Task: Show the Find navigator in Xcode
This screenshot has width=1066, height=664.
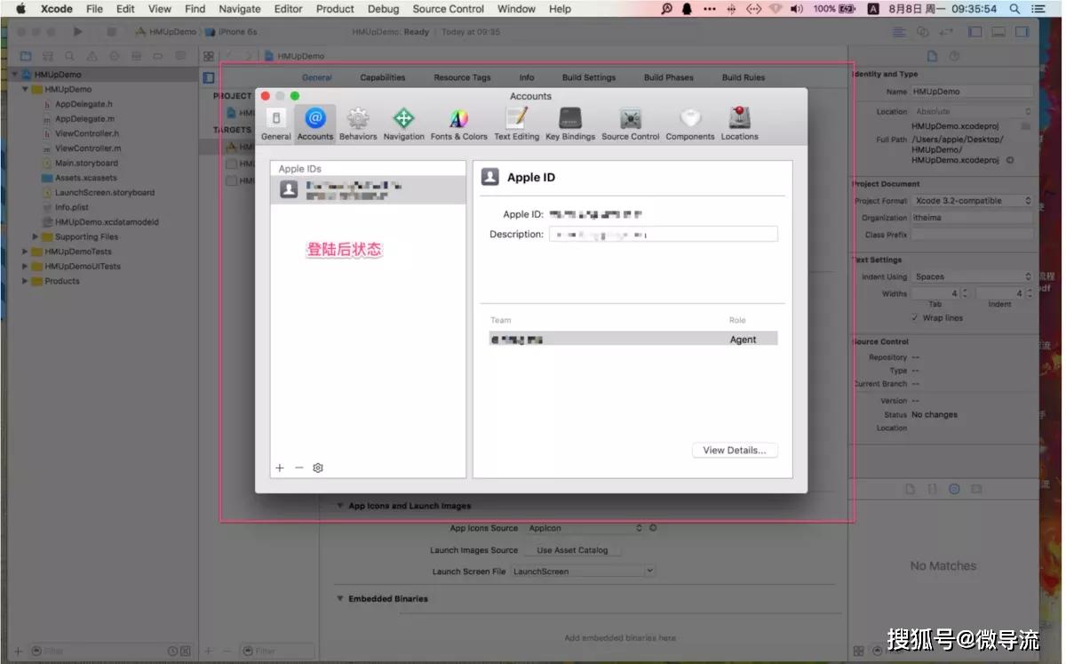Action: [69, 55]
